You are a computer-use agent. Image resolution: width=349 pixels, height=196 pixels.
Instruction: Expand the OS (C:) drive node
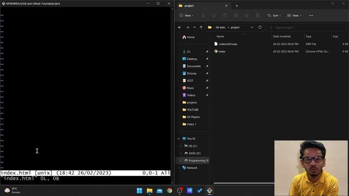180,146
